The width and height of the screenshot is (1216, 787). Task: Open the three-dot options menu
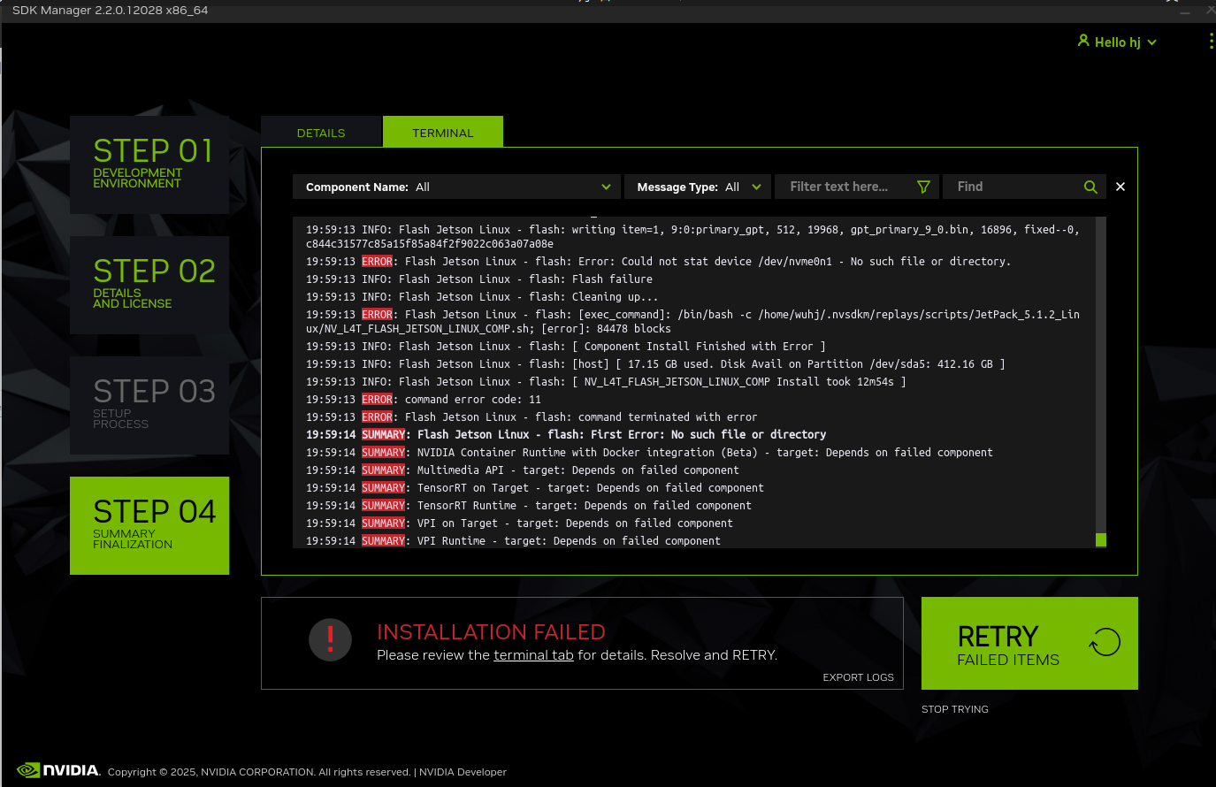click(x=1211, y=42)
